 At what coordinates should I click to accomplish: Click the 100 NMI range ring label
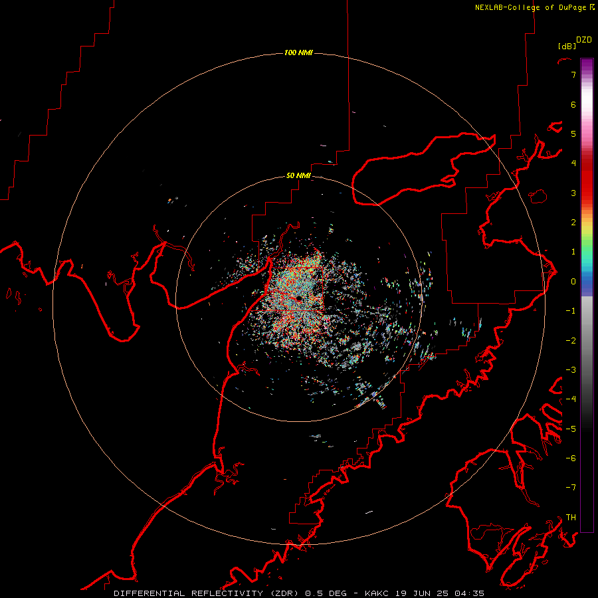tap(298, 52)
